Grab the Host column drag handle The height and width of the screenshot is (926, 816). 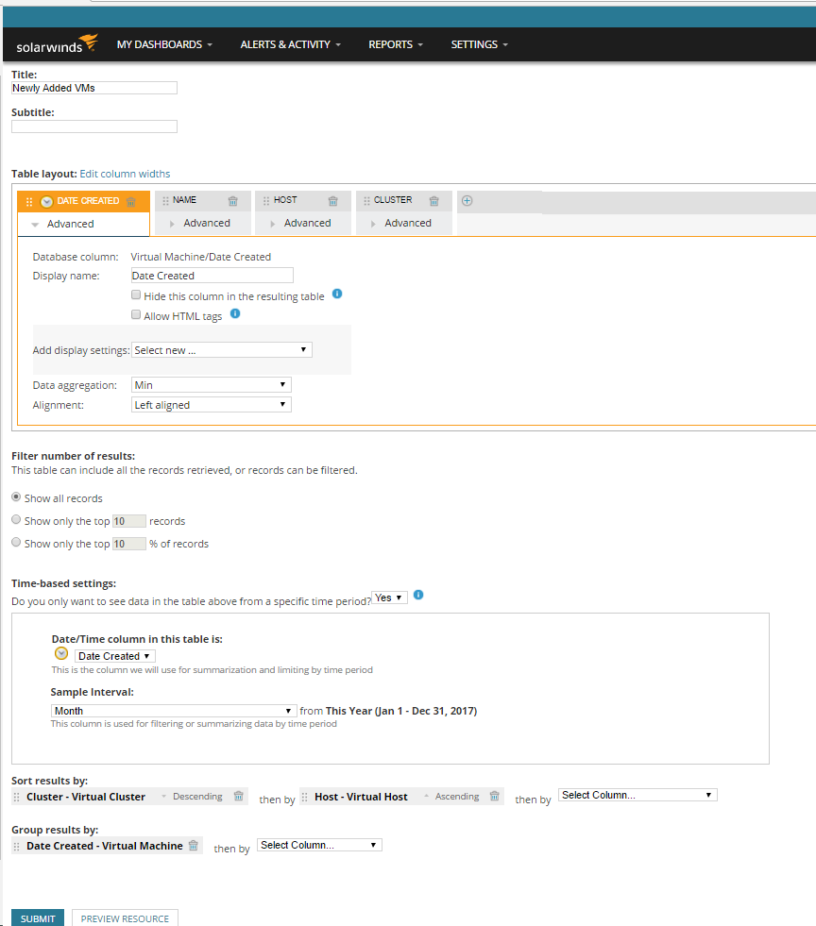tap(266, 201)
